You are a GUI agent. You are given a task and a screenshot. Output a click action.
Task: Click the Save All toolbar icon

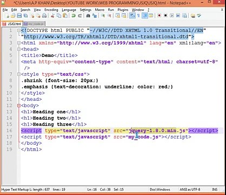25,16
